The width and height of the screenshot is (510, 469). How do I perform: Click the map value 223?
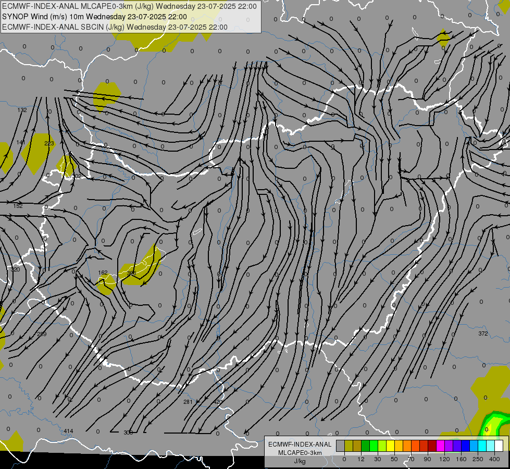pyautogui.click(x=49, y=143)
